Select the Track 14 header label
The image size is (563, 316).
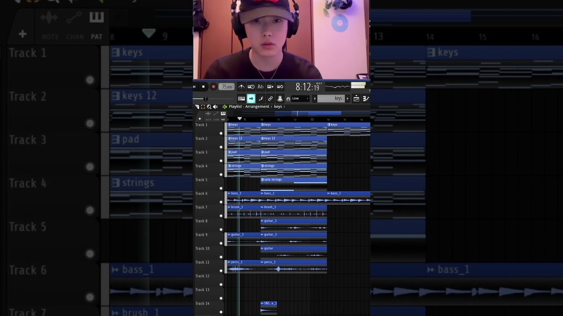[x=202, y=304]
